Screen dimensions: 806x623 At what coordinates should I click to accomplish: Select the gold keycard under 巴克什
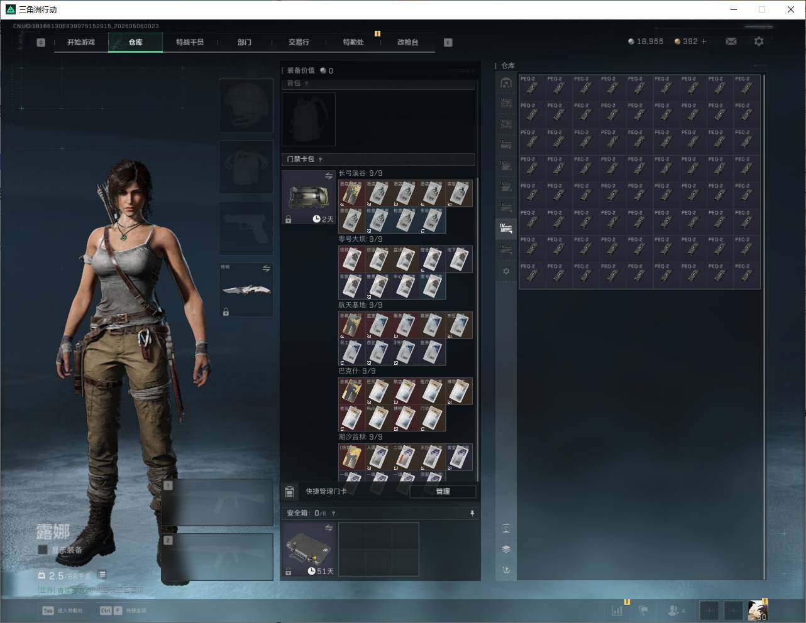pyautogui.click(x=352, y=391)
